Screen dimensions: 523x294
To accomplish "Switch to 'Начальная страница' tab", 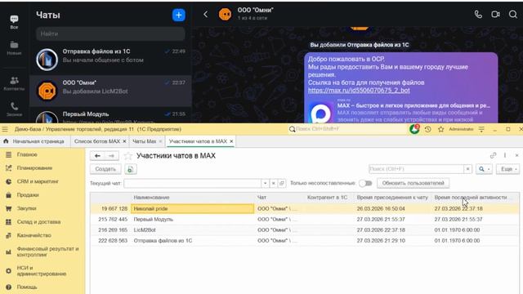I will (x=34, y=141).
